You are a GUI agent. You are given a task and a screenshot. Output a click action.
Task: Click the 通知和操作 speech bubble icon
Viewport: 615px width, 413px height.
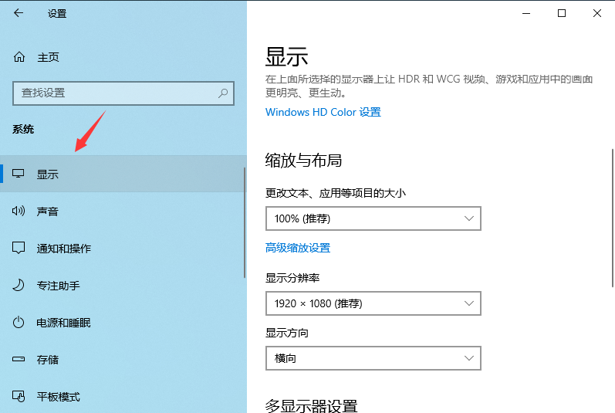tap(19, 249)
